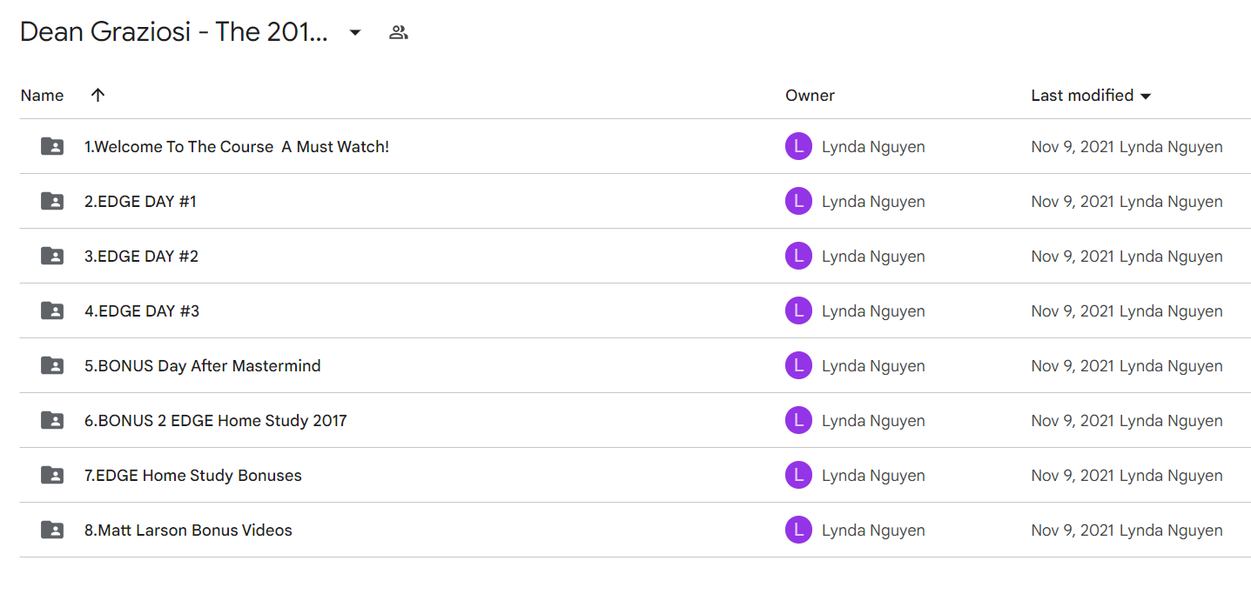This screenshot has height=594, width=1251.
Task: Click the Owner column header
Action: point(810,96)
